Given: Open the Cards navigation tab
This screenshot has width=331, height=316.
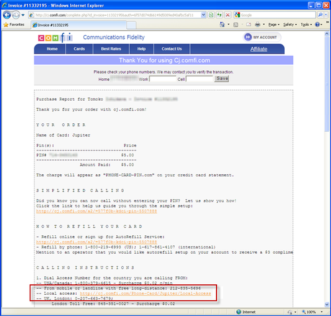Looking at the screenshot, I should [79, 49].
